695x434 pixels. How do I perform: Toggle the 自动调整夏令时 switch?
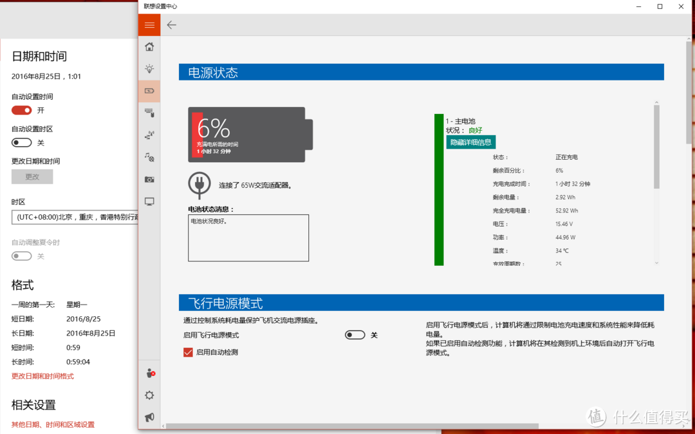pyautogui.click(x=22, y=256)
